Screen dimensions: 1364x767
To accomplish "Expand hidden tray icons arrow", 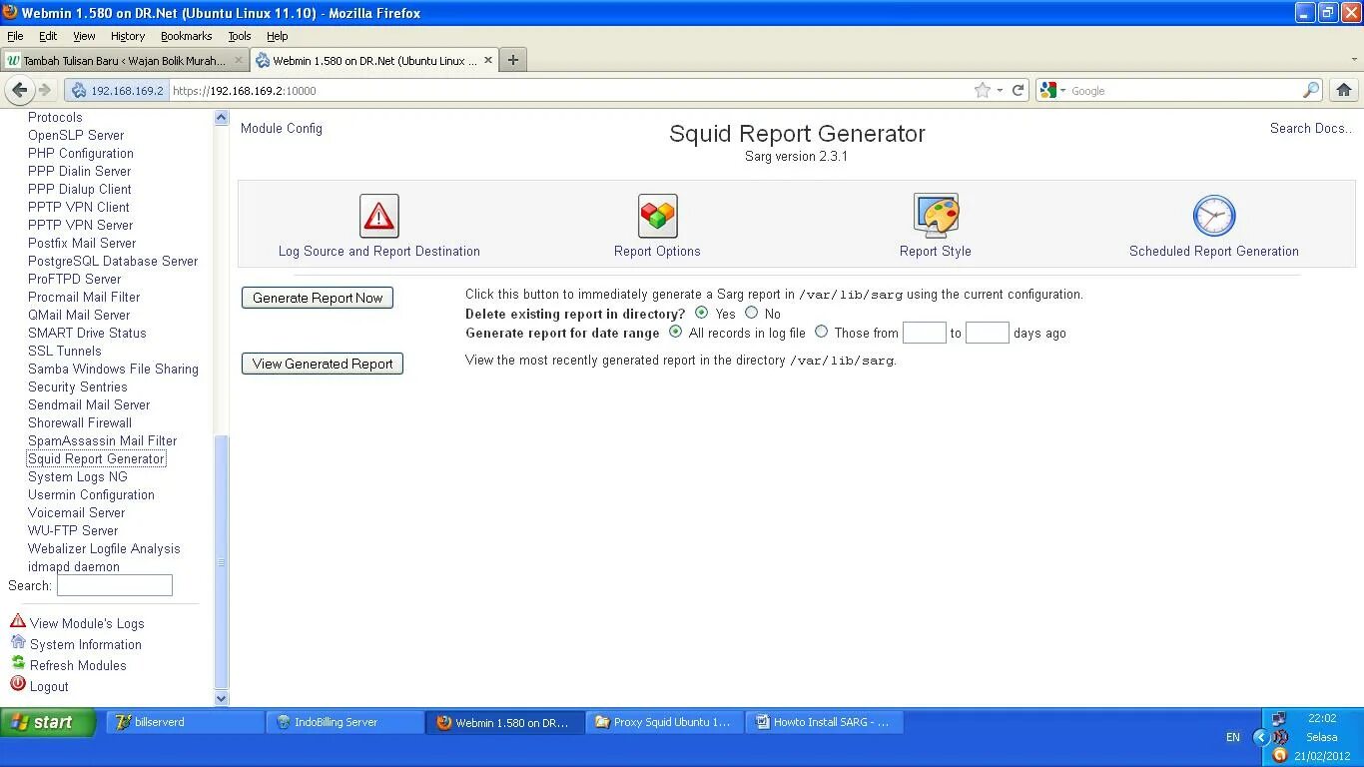I will coord(1260,737).
